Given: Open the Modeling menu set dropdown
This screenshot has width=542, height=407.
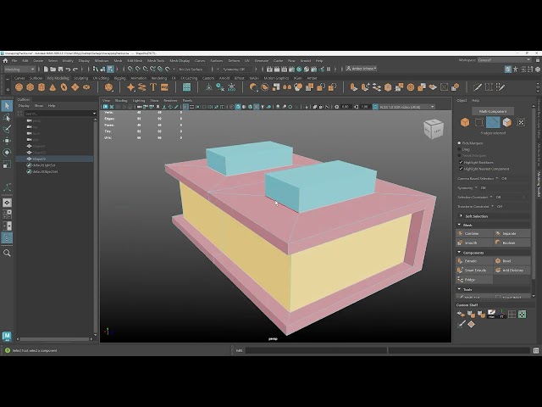Looking at the screenshot, I should coord(19,70).
